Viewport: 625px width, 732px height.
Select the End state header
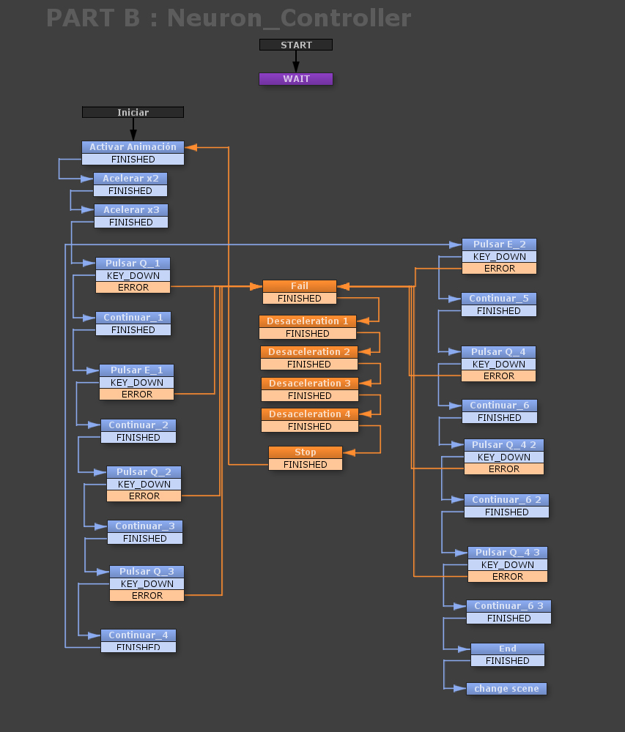(x=507, y=649)
